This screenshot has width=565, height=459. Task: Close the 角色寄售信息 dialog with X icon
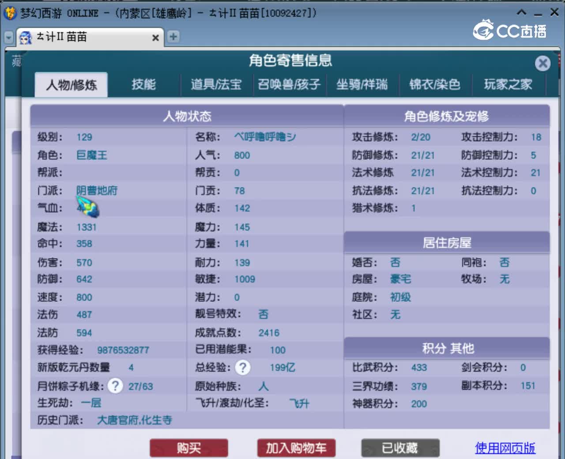pyautogui.click(x=542, y=64)
